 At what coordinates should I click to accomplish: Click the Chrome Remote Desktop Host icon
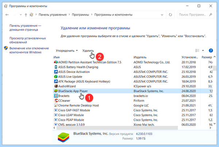tap(56, 105)
